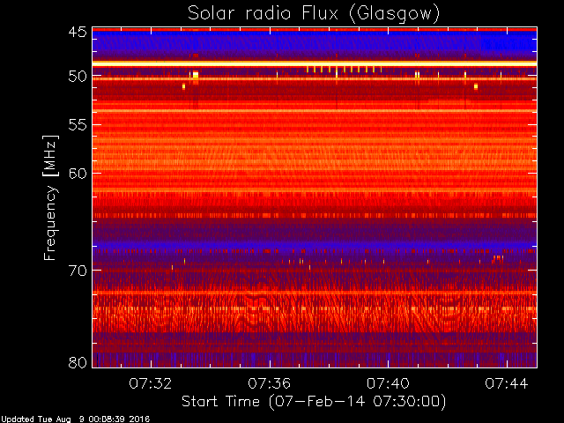Click the Start Time (07-Feb-14 07:30:00) label

tap(314, 402)
